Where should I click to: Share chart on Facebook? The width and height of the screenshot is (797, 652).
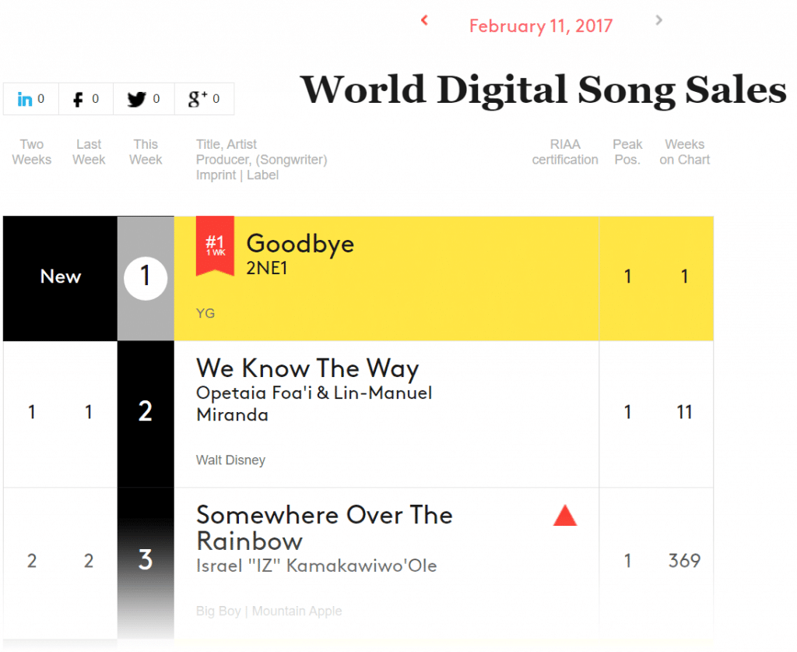86,100
